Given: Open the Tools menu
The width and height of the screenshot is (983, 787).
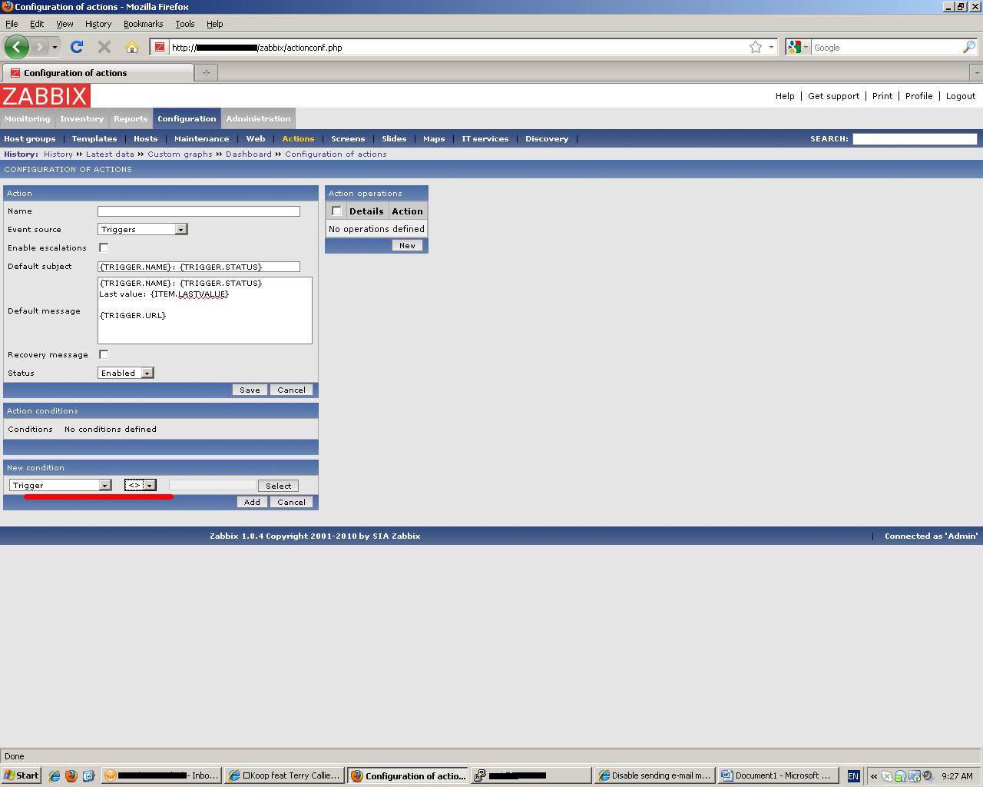Looking at the screenshot, I should click(x=185, y=24).
